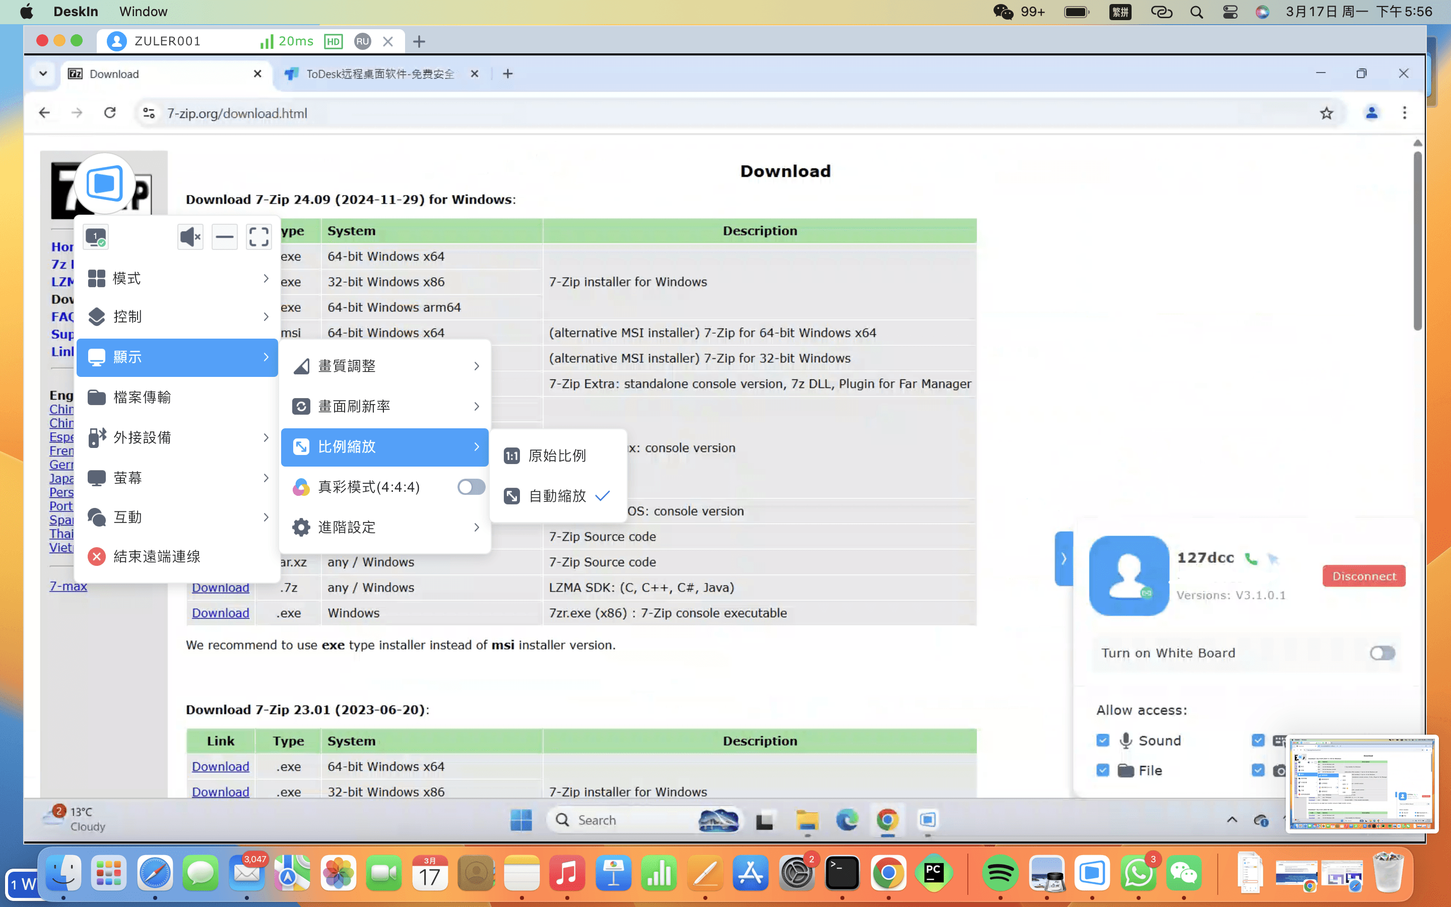
Task: Open Spotlight search in macOS menu bar
Action: point(1196,12)
